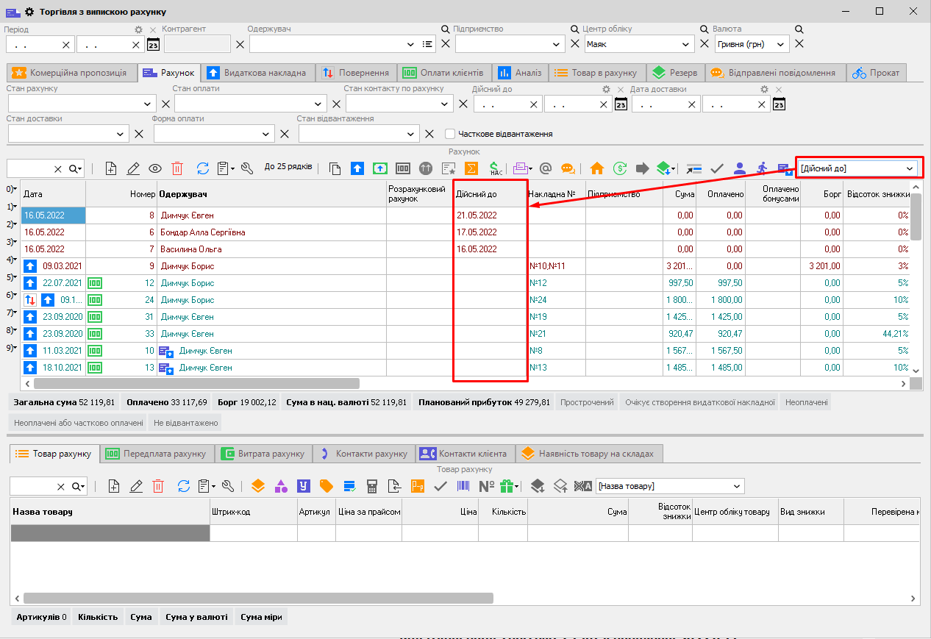Click the barcode icon in goods toolbar
Screen dimensions: 931x639
coord(464,486)
